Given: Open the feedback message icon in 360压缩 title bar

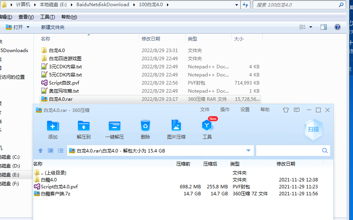Looking at the screenshot, I should 297,110.
